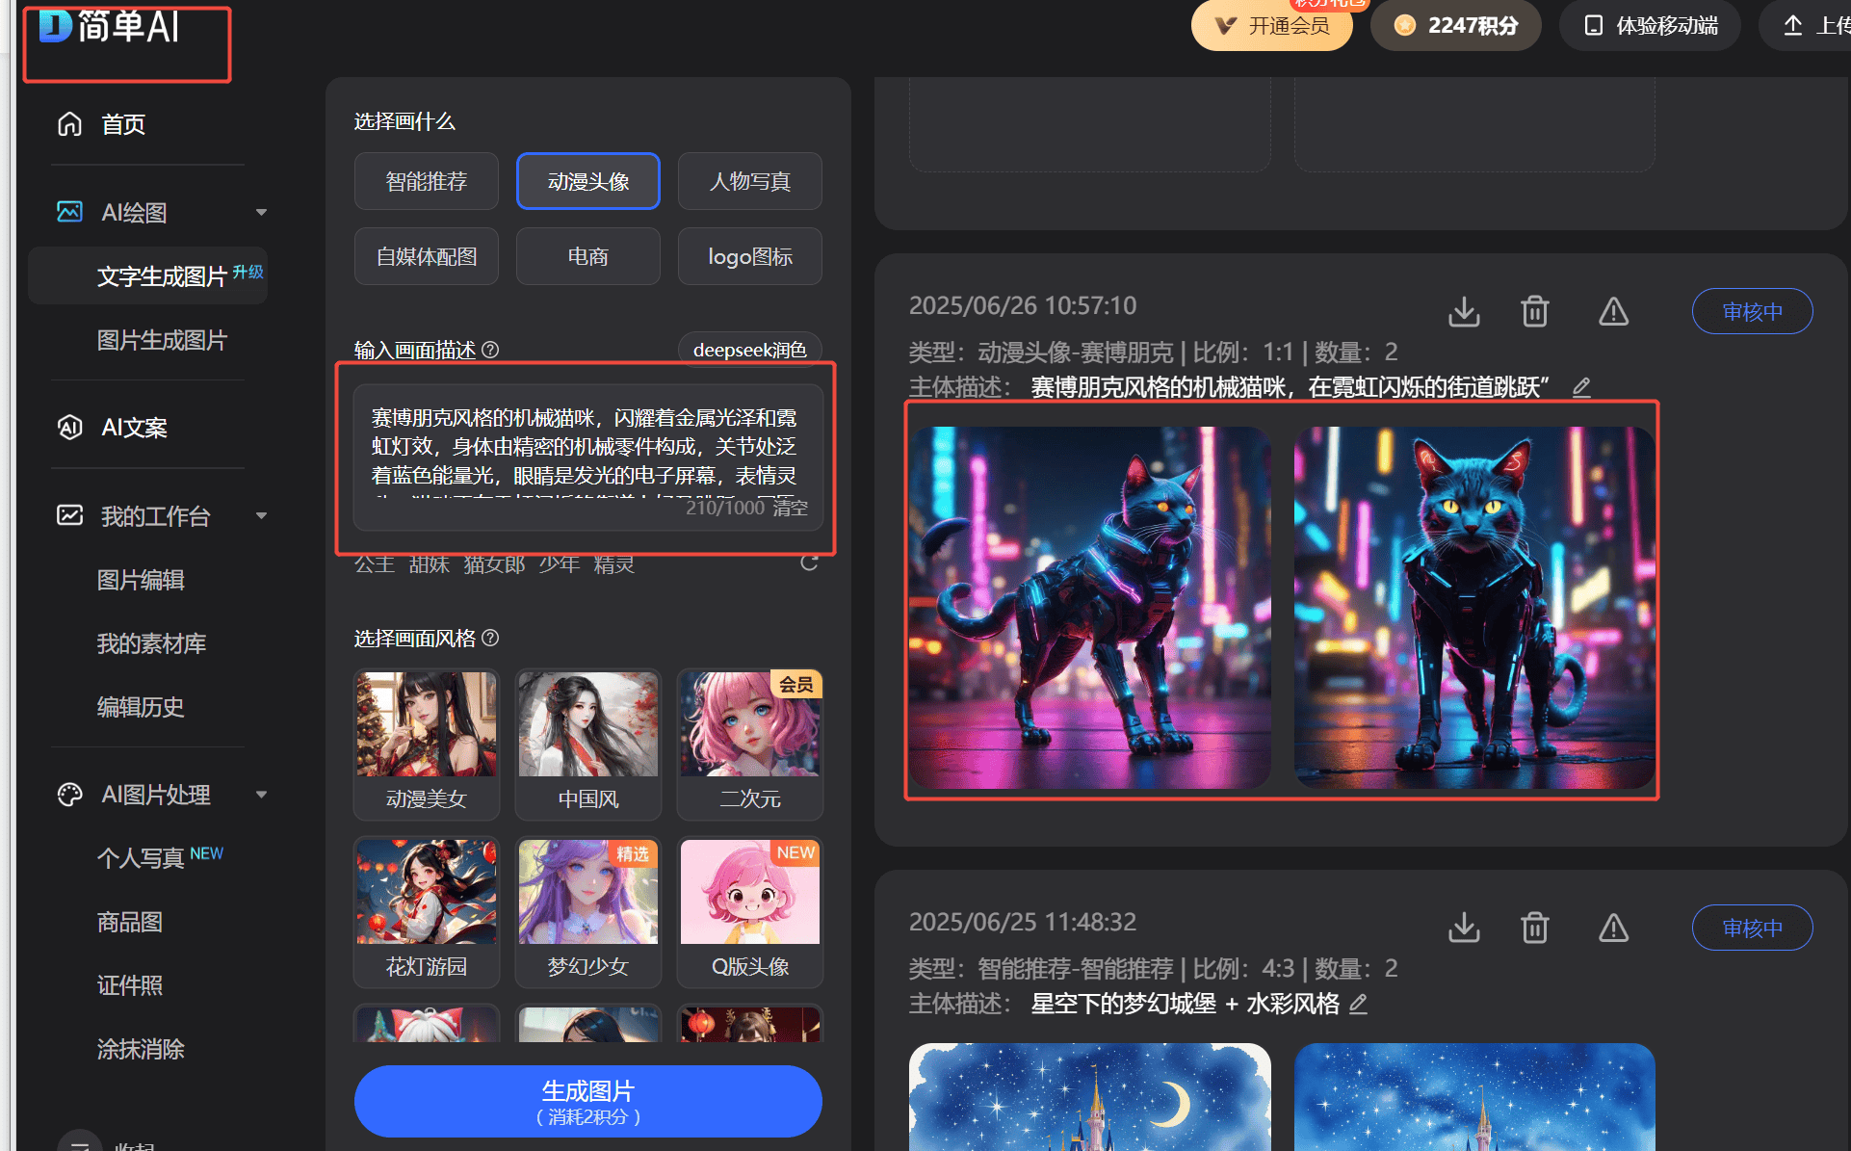Click the AI绘图 sidebar icon
The height and width of the screenshot is (1151, 1851).
pos(69,212)
